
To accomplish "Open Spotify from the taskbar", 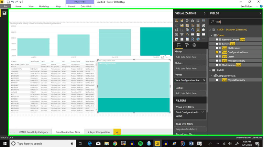I will pos(140,143).
